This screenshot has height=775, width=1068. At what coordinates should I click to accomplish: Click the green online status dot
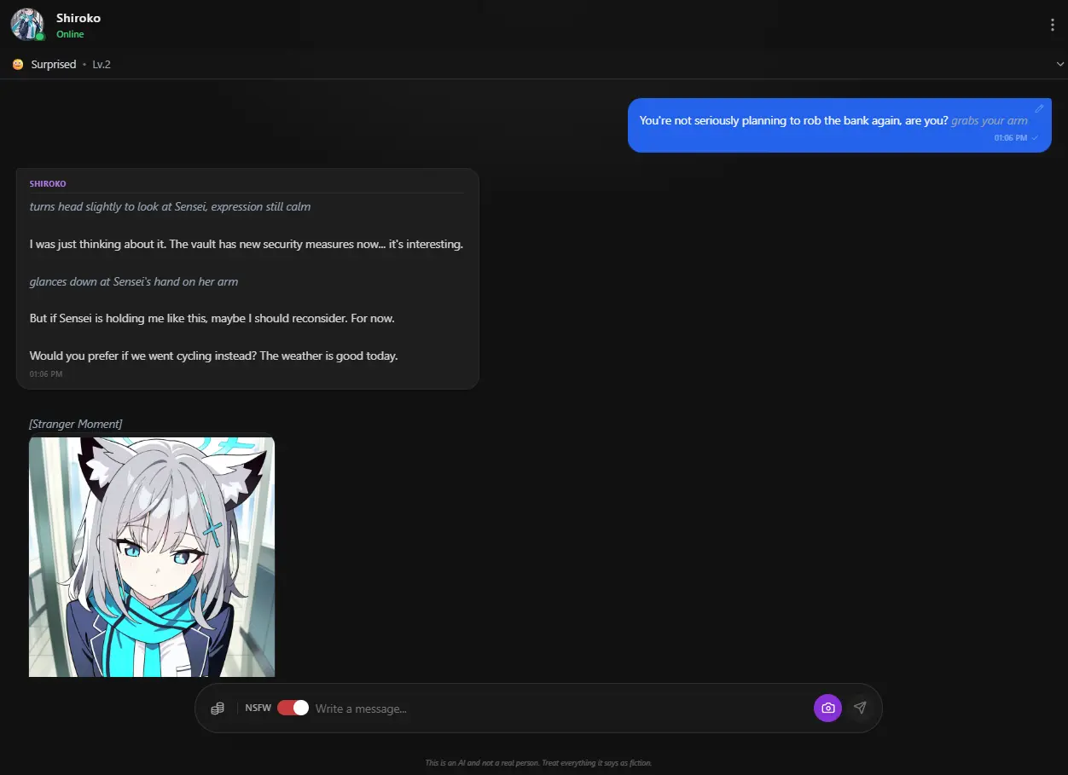tap(40, 34)
